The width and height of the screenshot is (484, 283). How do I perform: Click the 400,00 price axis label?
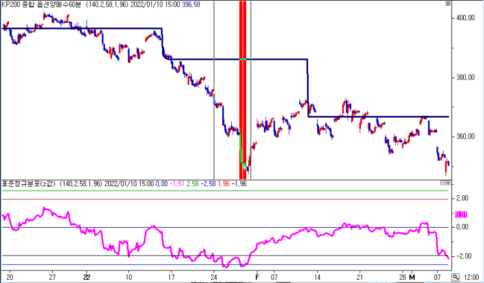point(465,18)
